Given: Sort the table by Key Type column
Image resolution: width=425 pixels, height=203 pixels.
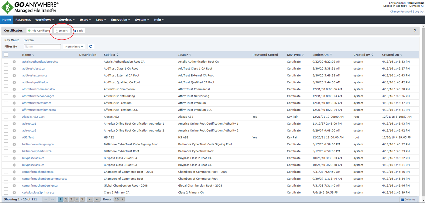Looking at the screenshot, I should click(295, 55).
